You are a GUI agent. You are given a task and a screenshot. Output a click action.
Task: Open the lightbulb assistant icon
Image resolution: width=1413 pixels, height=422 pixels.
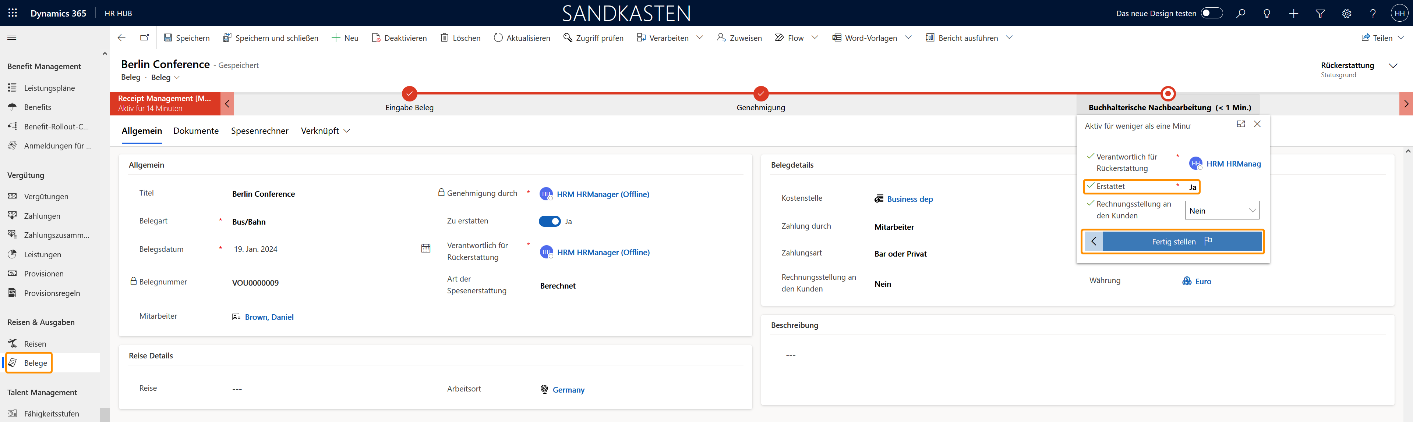[1267, 13]
